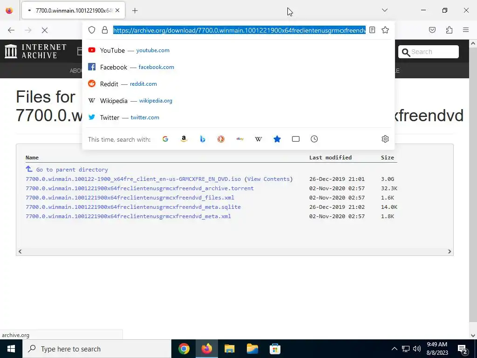Click the View Contents link

click(268, 179)
